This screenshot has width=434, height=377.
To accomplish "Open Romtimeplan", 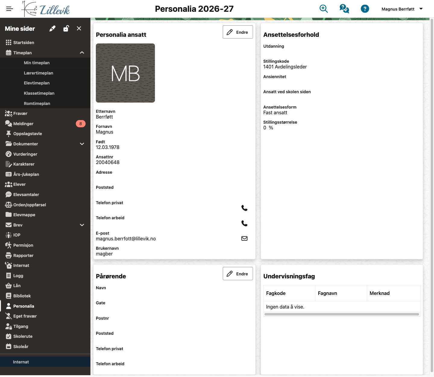I will [45, 103].
